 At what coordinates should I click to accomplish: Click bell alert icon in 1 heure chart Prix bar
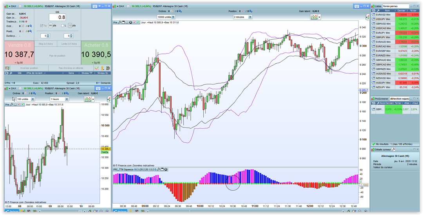coord(15,104)
